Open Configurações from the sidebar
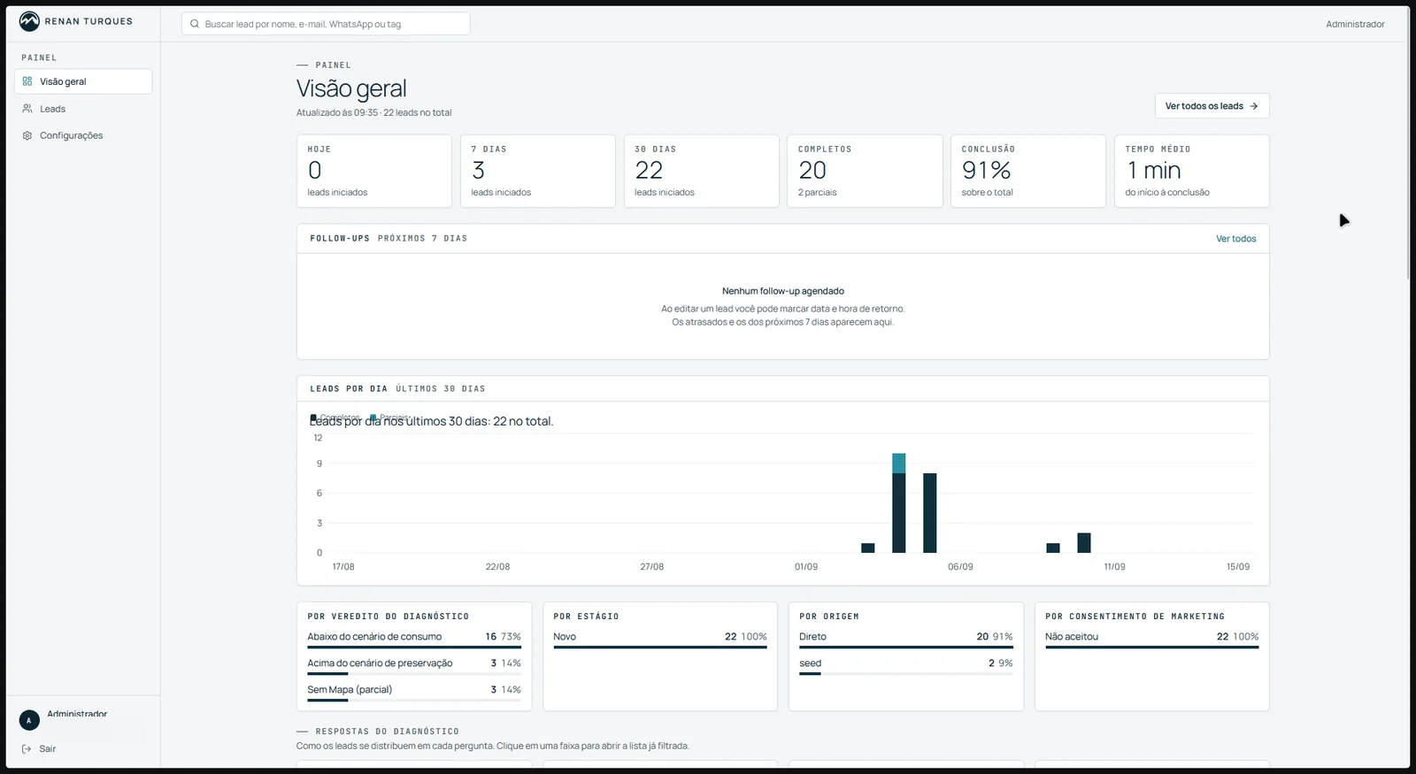The height and width of the screenshot is (774, 1416). tap(83, 135)
